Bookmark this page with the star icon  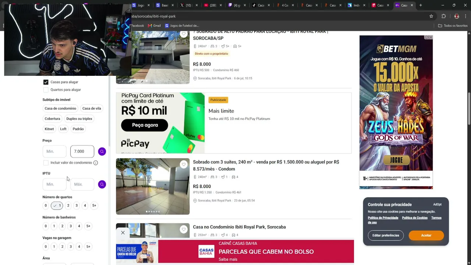coord(431,16)
